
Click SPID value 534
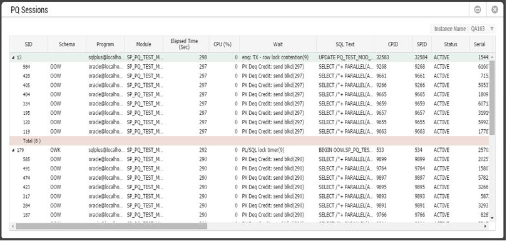tap(418, 150)
